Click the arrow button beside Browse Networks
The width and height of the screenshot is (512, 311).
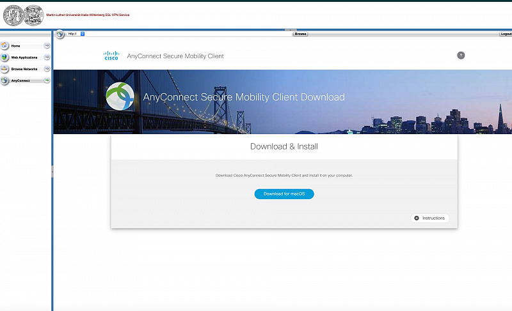coord(47,69)
